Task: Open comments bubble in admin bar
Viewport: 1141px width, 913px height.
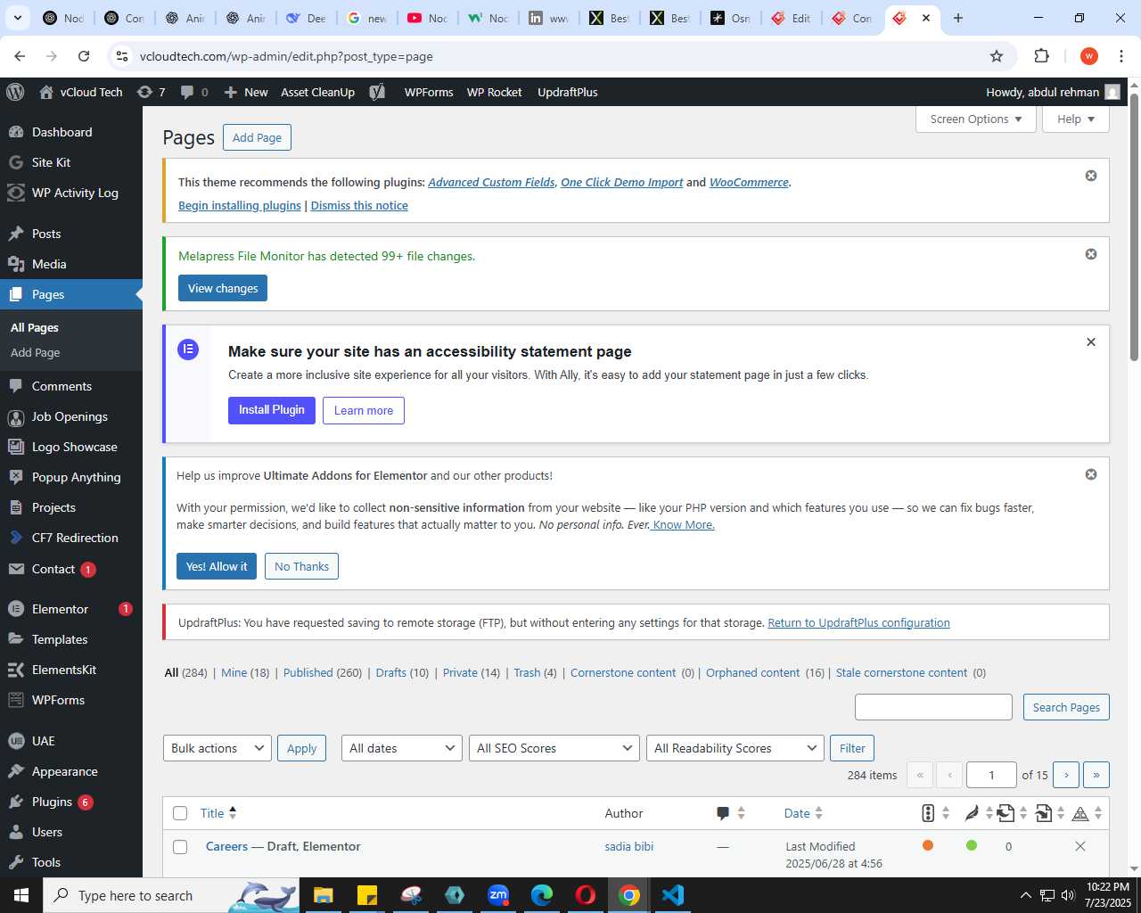Action: (x=194, y=92)
